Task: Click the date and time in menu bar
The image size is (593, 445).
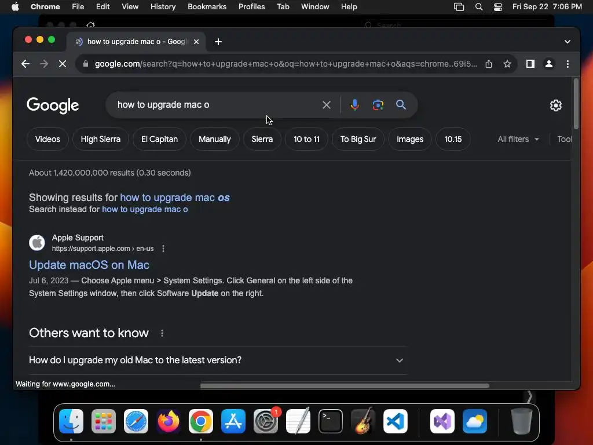Action: [547, 7]
